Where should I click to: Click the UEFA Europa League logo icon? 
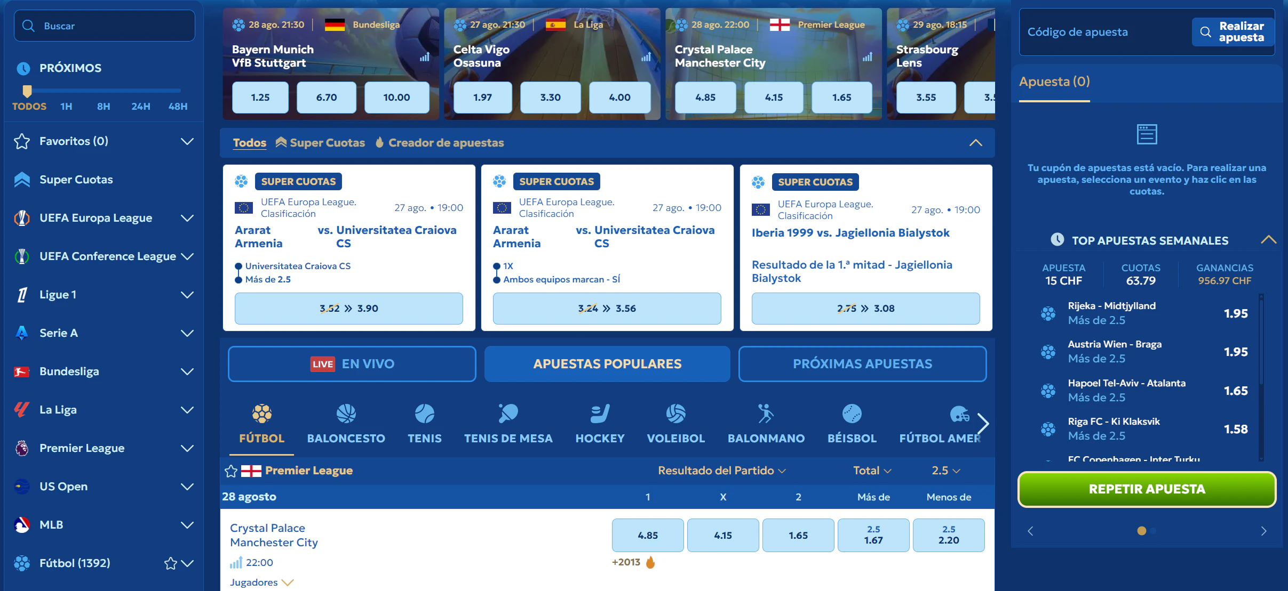[22, 218]
